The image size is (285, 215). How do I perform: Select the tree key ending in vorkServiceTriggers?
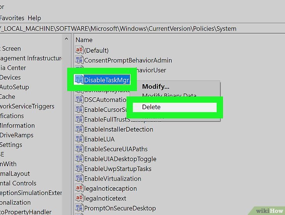point(27,106)
